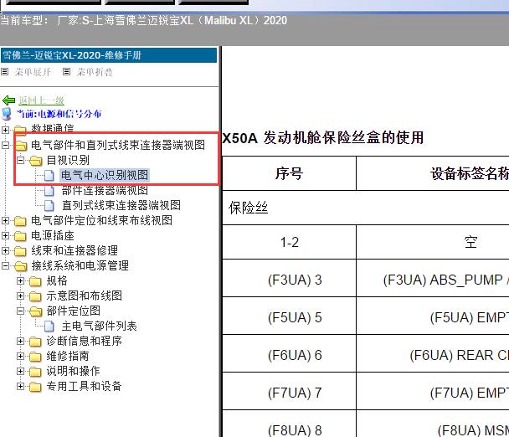Click the 电源插座 folder icon
The width and height of the screenshot is (509, 437).
(x=20, y=236)
